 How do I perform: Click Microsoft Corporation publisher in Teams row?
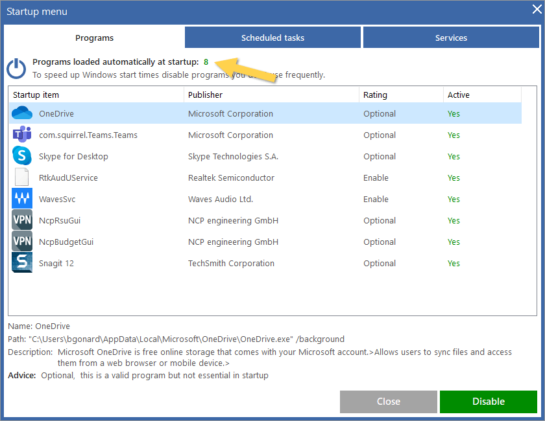click(230, 135)
